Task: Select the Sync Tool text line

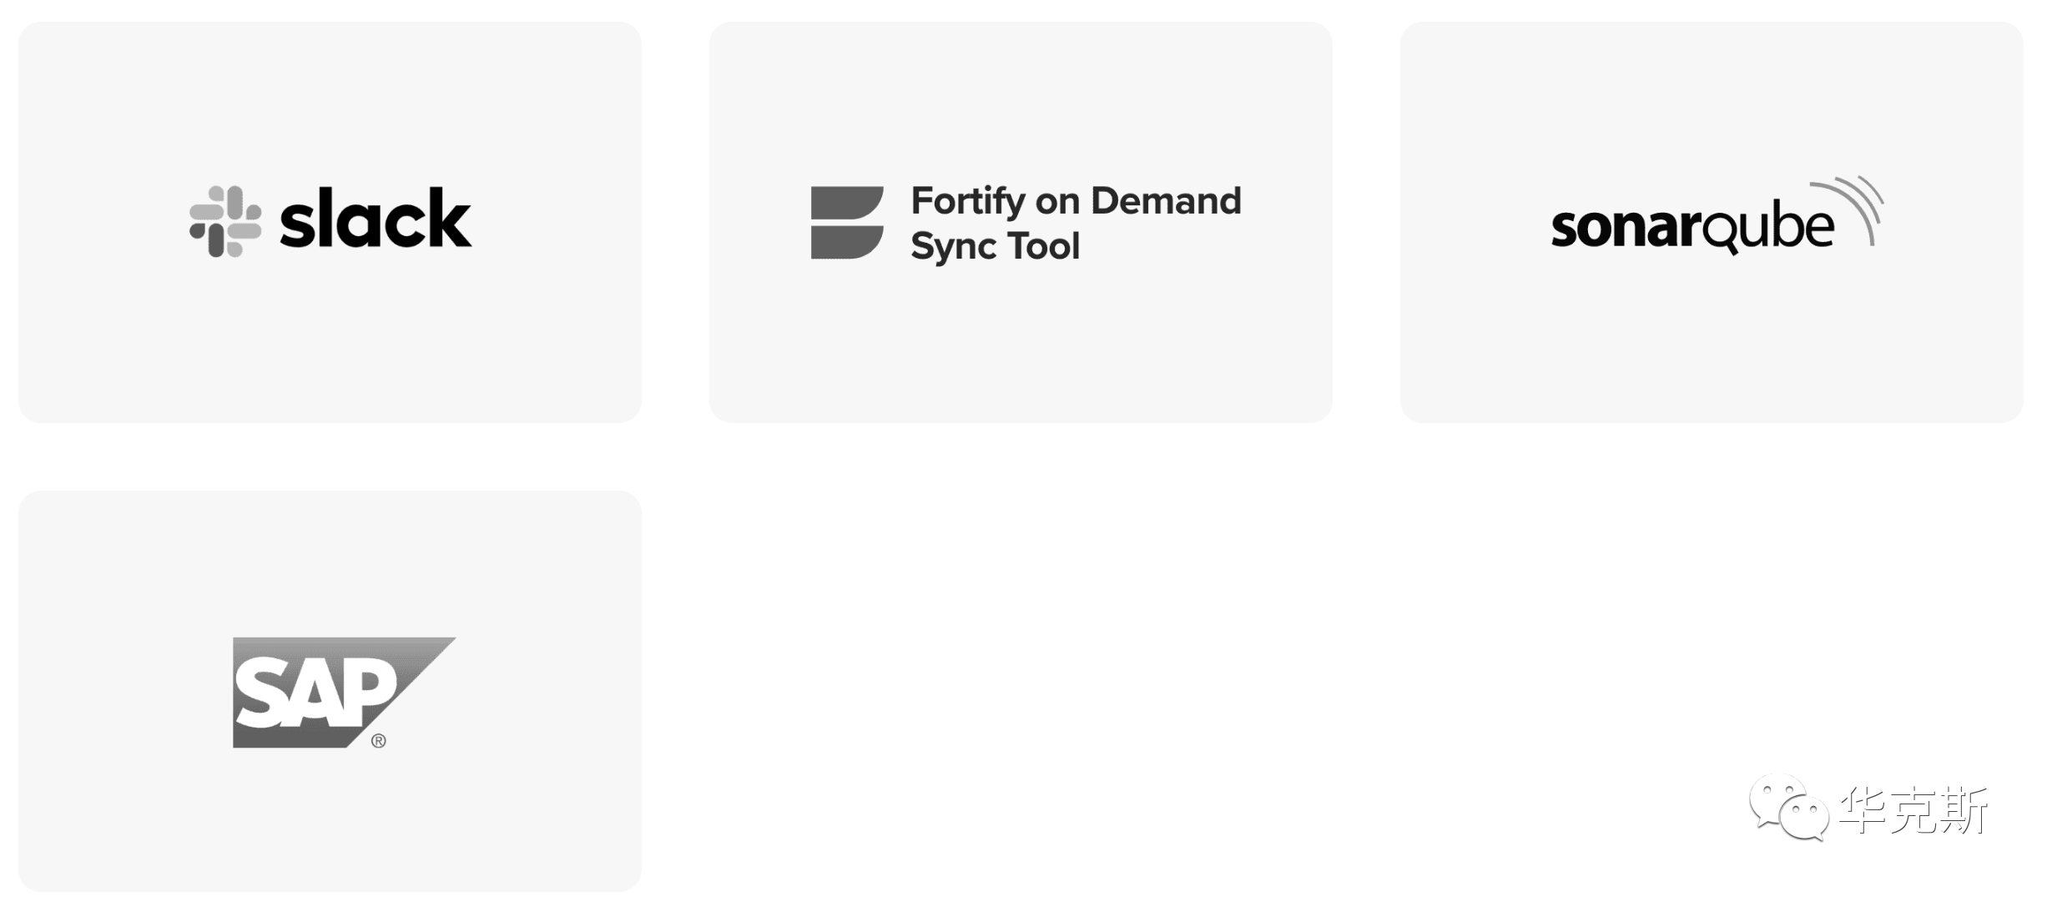Action: click(x=995, y=247)
